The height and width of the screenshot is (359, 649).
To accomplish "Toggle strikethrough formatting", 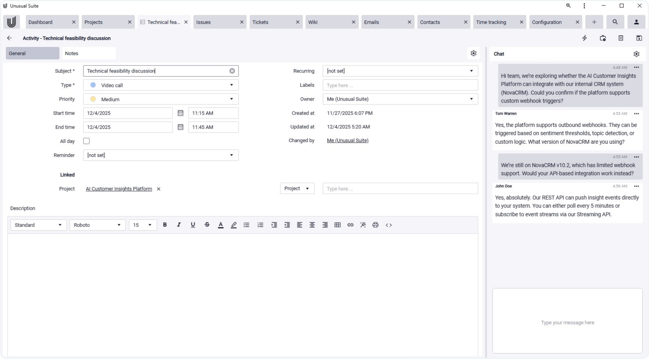I will pos(207,225).
